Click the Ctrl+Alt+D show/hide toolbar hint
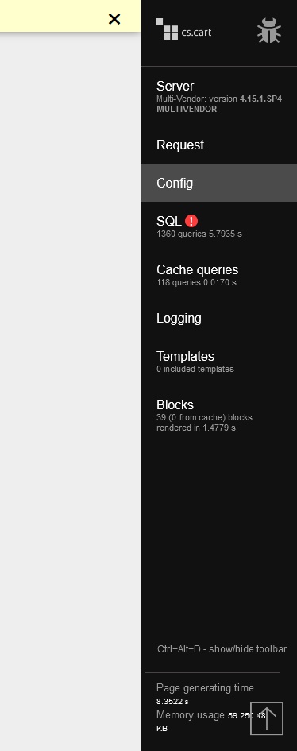 (x=222, y=649)
